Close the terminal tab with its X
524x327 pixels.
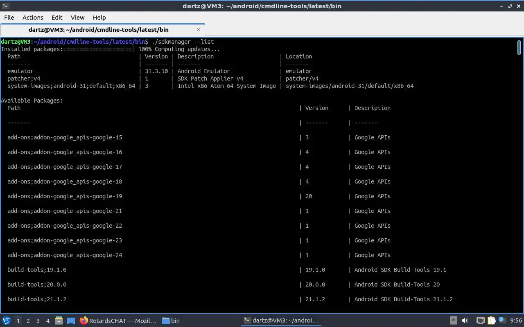199,29
